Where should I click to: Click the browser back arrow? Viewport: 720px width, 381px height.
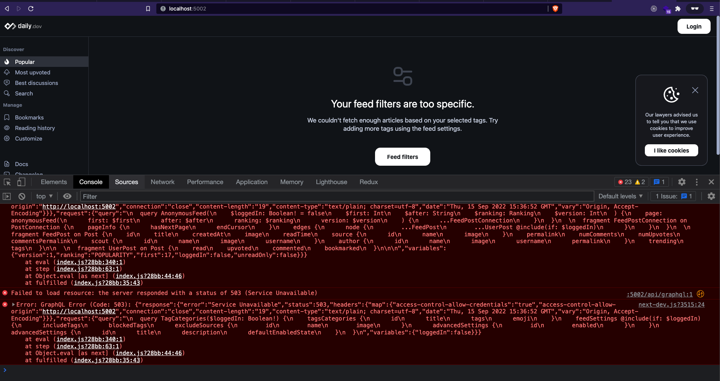click(7, 9)
